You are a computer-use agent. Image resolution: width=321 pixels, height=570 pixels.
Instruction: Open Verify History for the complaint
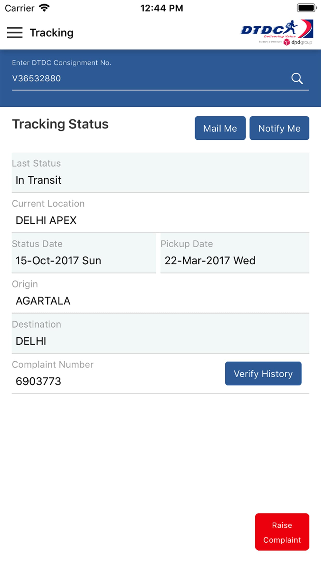[263, 373]
